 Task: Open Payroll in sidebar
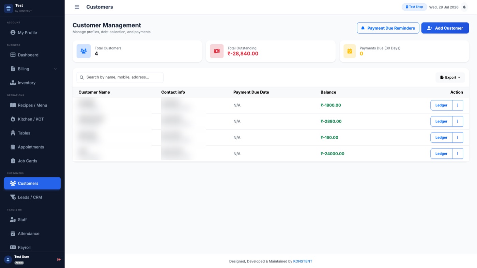(x=32, y=248)
